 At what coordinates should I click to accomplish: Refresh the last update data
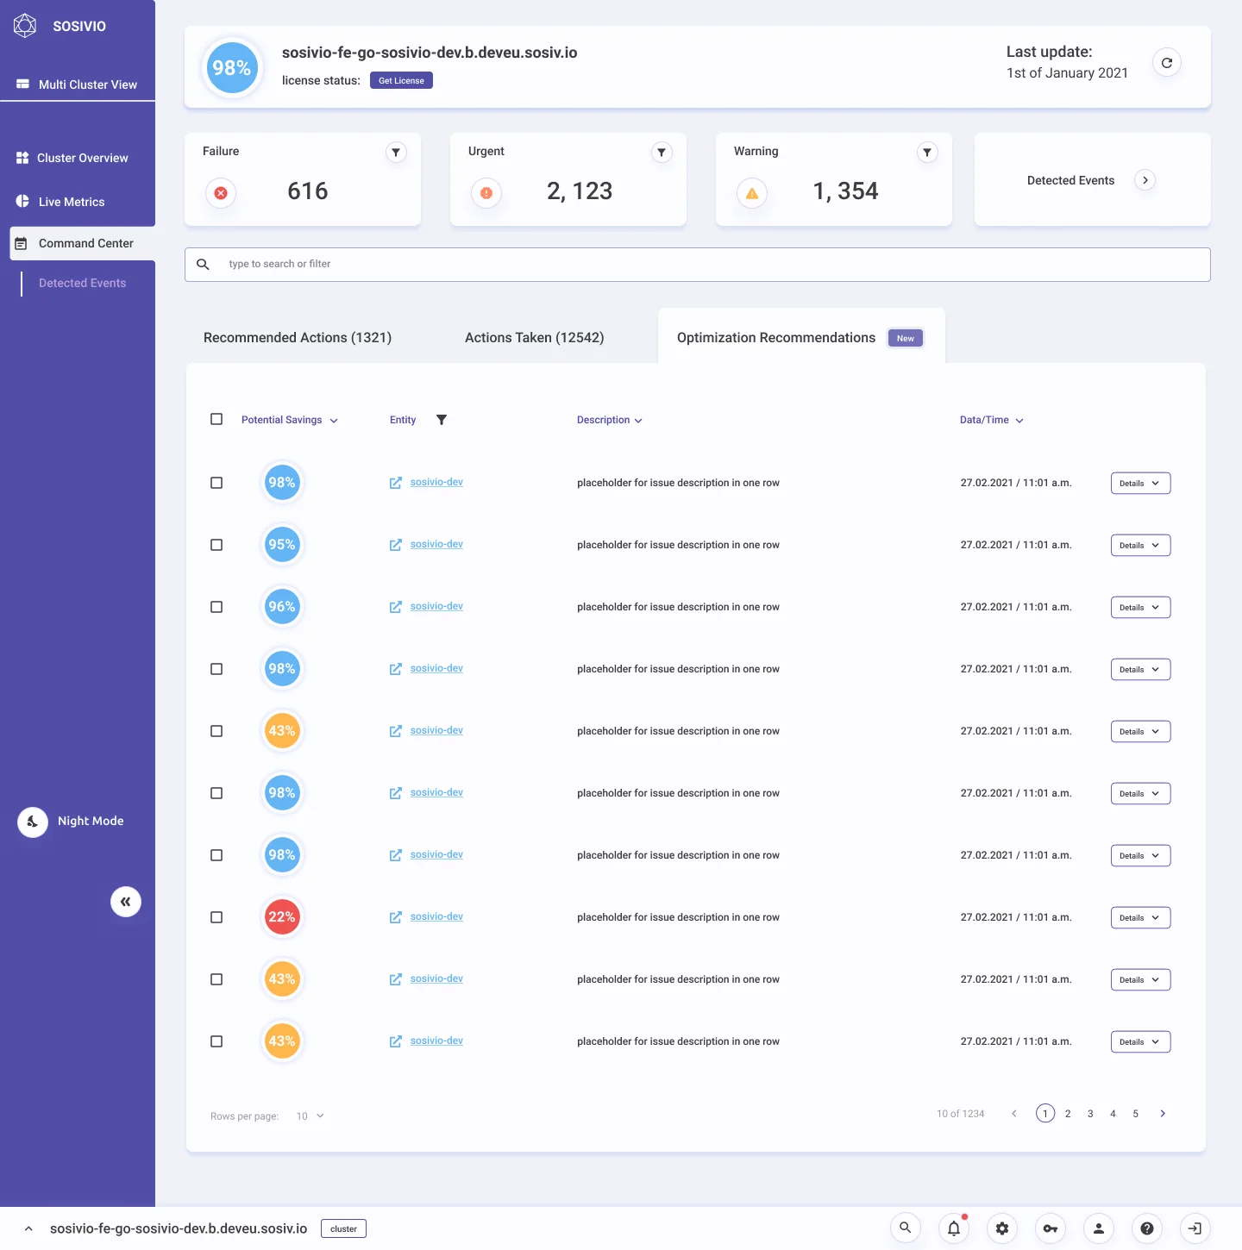click(x=1167, y=63)
